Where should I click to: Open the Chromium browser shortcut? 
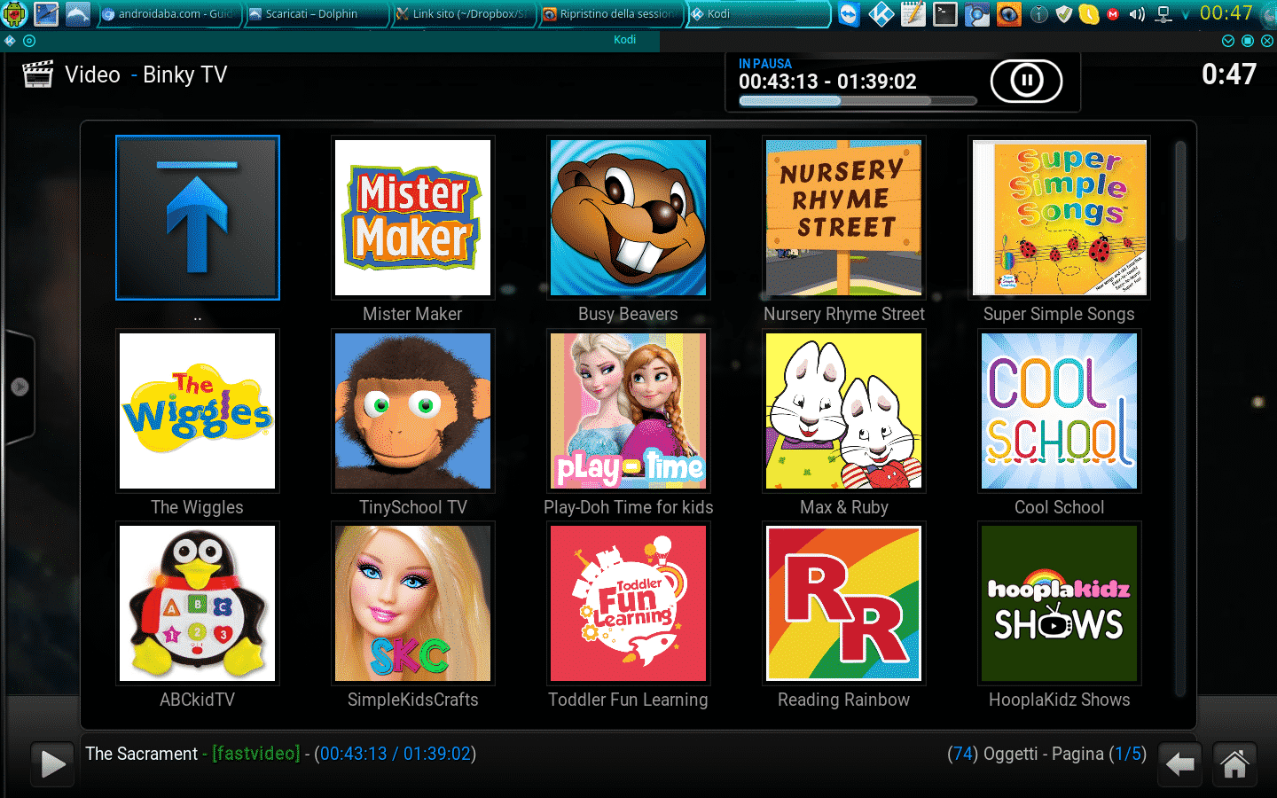coord(977,14)
